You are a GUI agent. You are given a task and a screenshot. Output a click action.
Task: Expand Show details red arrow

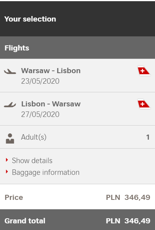pos(7,160)
